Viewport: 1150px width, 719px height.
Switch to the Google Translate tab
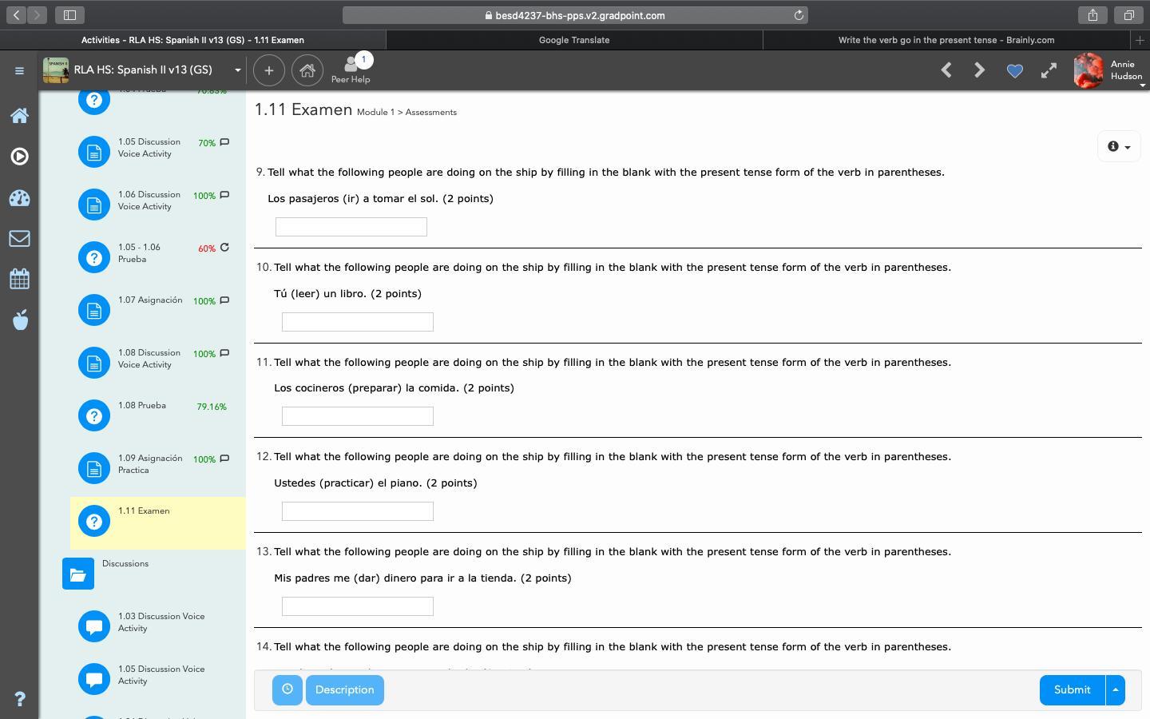tap(574, 40)
